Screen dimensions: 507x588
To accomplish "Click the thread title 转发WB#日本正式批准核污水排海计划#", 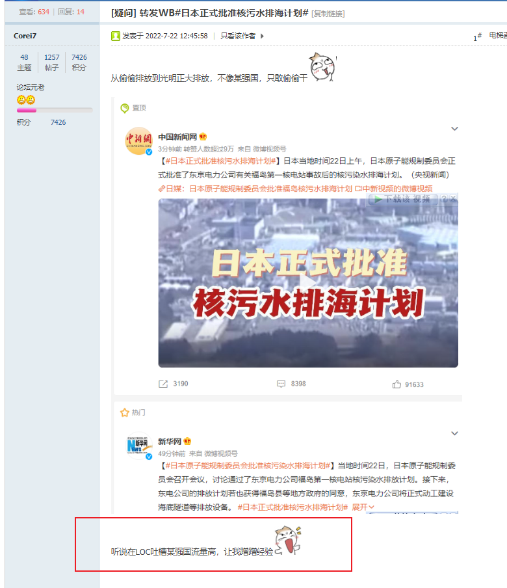I will coord(224,13).
